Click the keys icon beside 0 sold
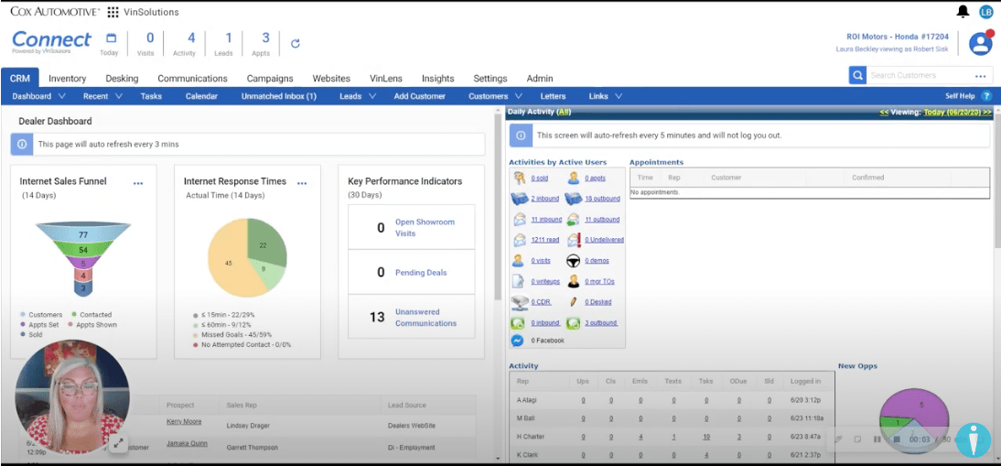The image size is (1001, 466). tap(519, 179)
